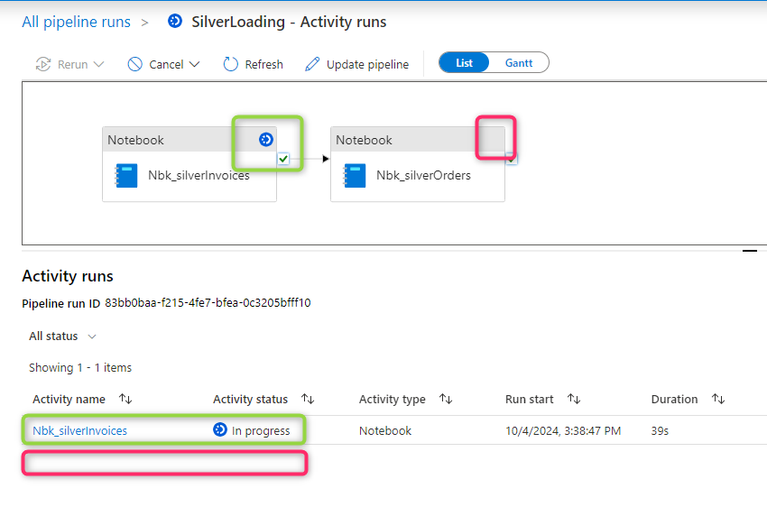
Task: Click the success checkmark on Nbk_silverInvoices node
Action: tap(283, 159)
